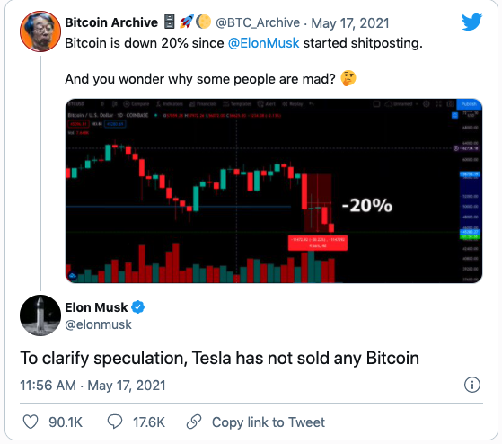502x444 pixels.
Task: Click the 17.6K replies count
Action: click(x=149, y=422)
